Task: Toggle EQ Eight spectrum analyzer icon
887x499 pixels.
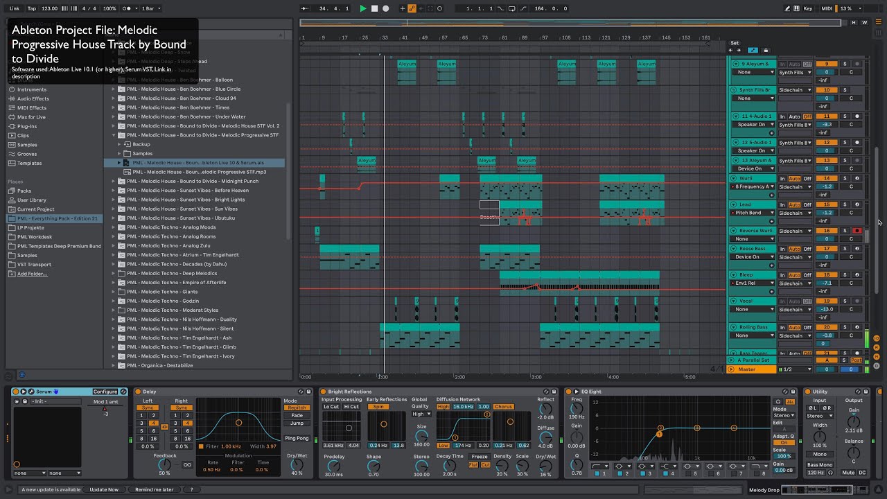Action: coord(789,402)
